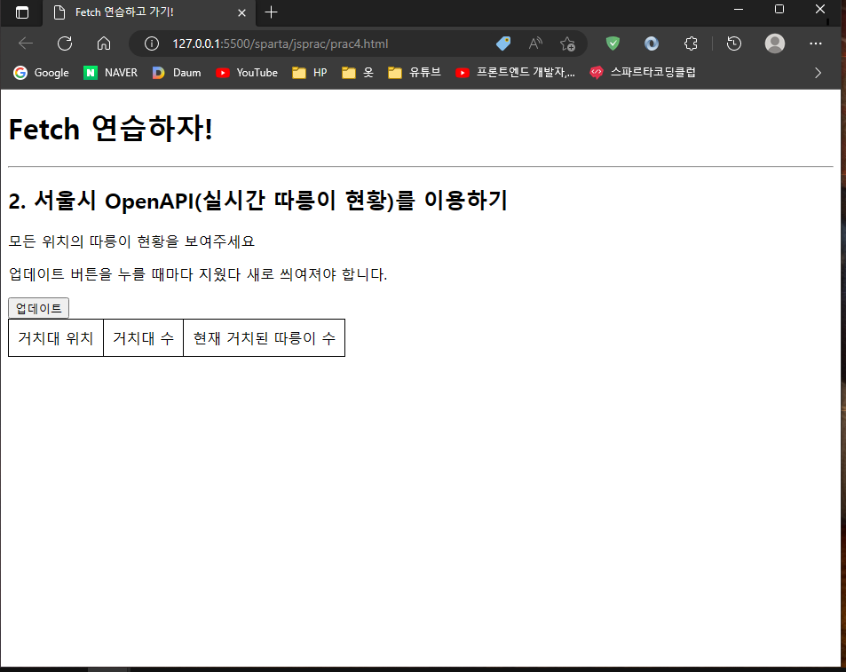Open the green shield extension icon
Image resolution: width=846 pixels, height=672 pixels.
tap(613, 43)
